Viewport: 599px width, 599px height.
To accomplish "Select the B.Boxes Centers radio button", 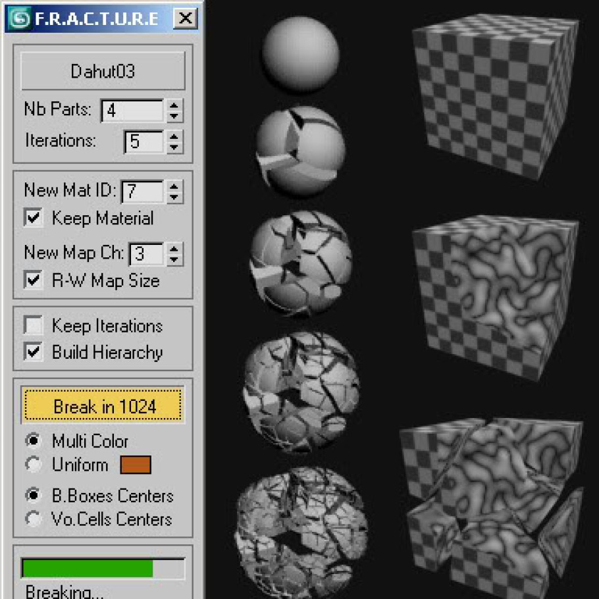I will coord(33,495).
